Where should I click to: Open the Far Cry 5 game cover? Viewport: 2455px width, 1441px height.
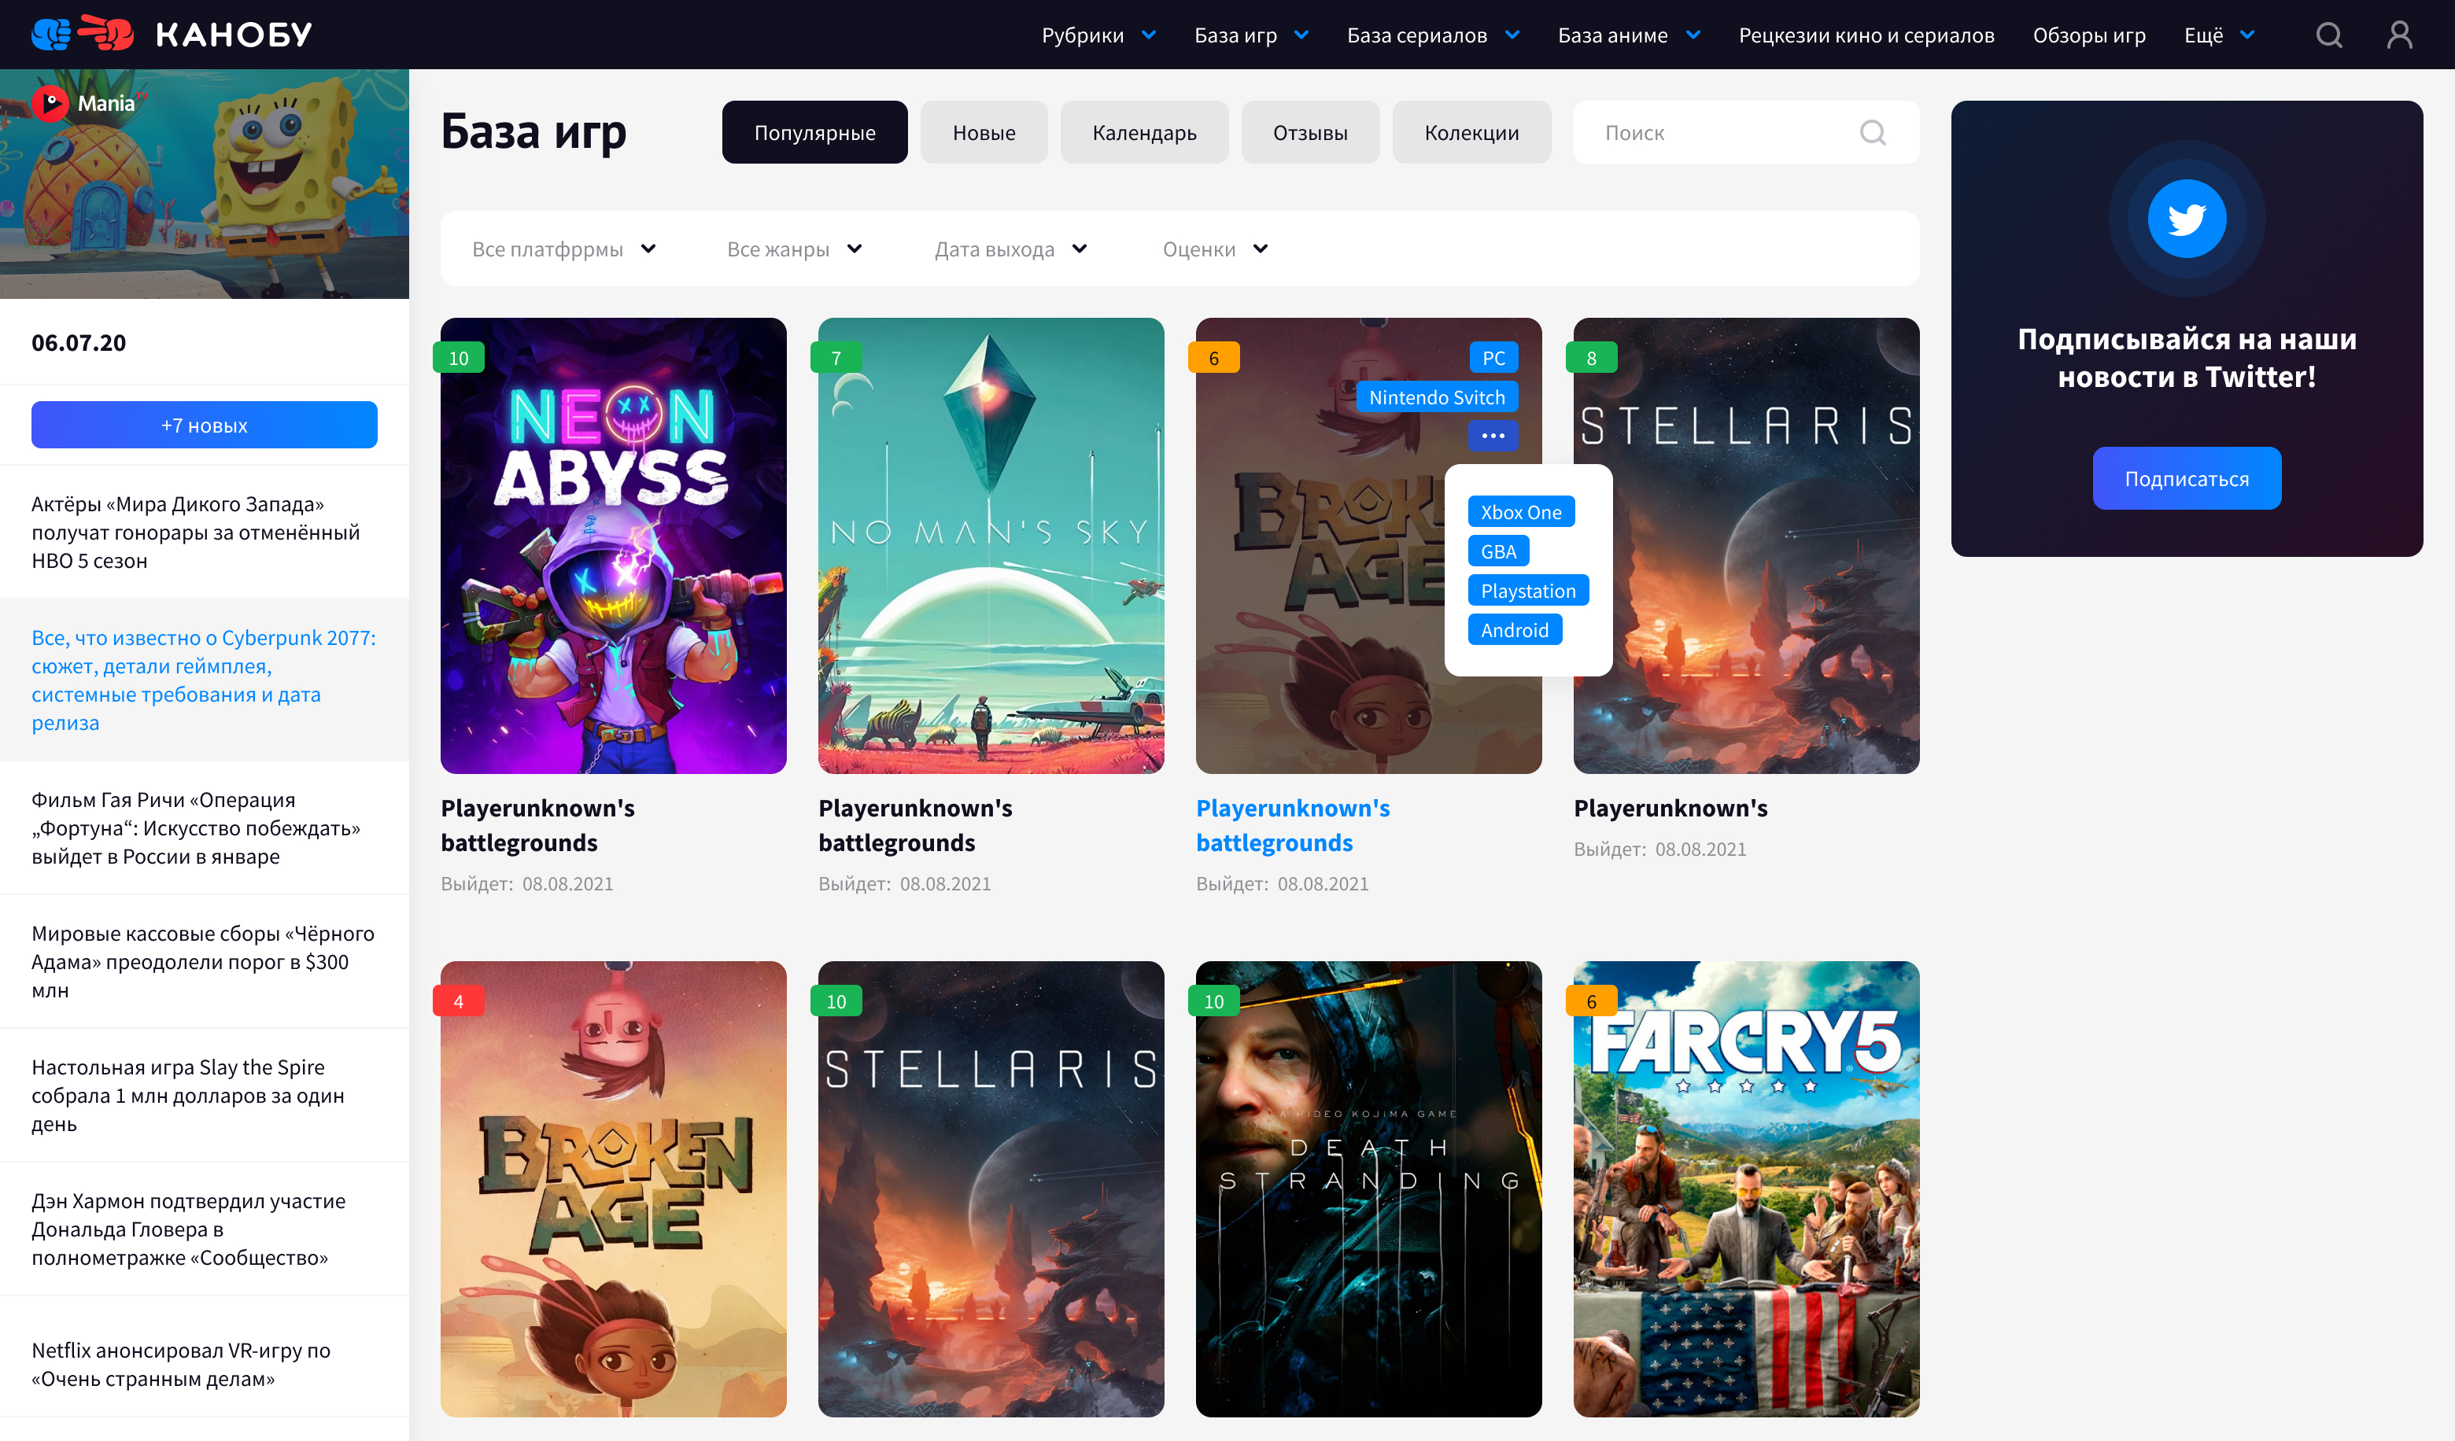1744,1188
